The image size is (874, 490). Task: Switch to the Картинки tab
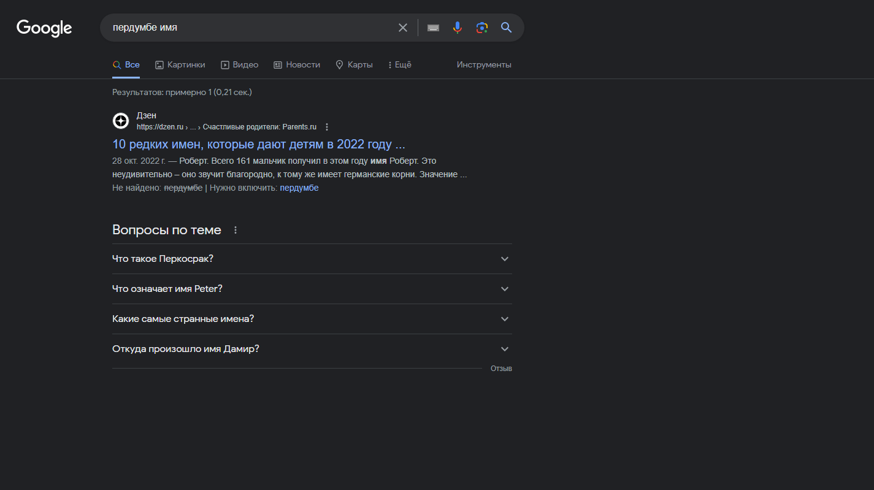tap(180, 65)
